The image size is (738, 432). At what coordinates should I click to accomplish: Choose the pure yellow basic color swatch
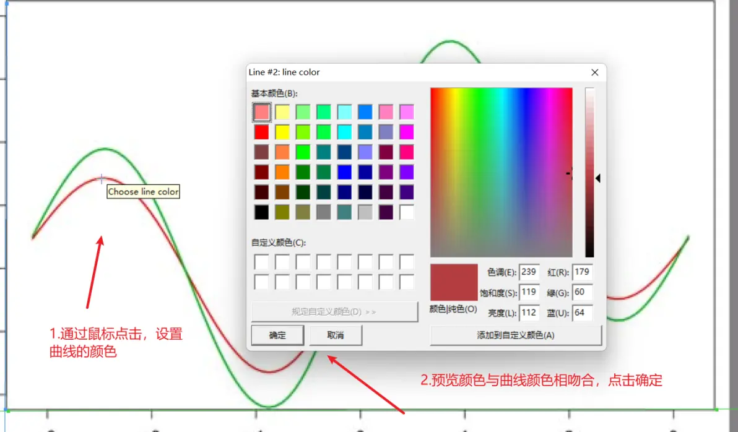coord(282,132)
